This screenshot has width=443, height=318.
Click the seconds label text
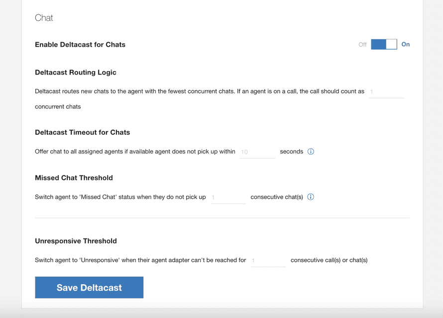pos(291,152)
